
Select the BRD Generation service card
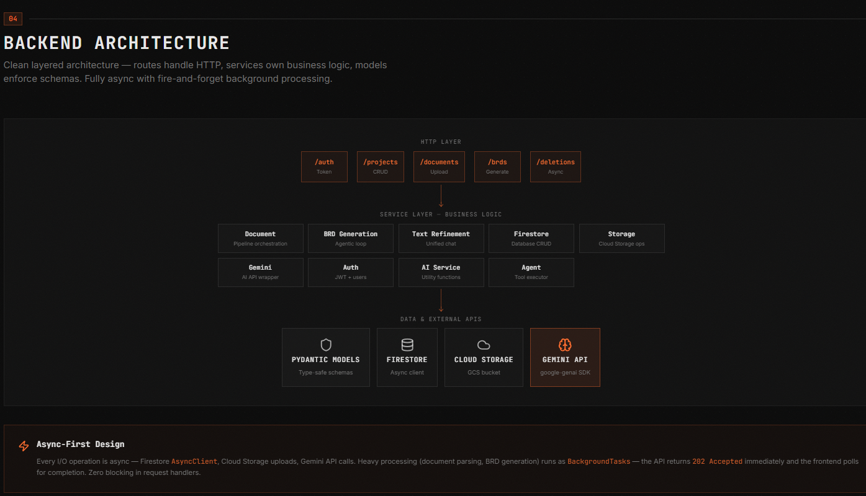click(x=351, y=238)
